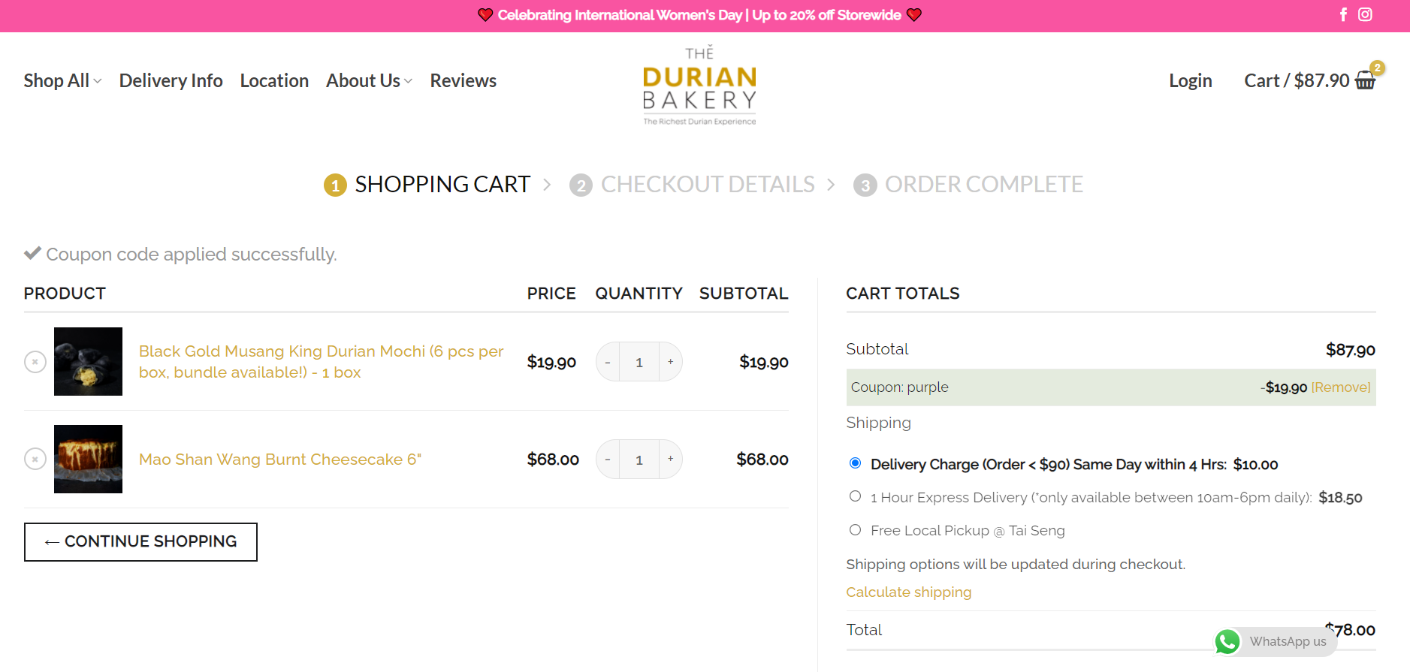Image resolution: width=1410 pixels, height=672 pixels.
Task: Edit quantity field for Durian Mochi
Action: (639, 362)
